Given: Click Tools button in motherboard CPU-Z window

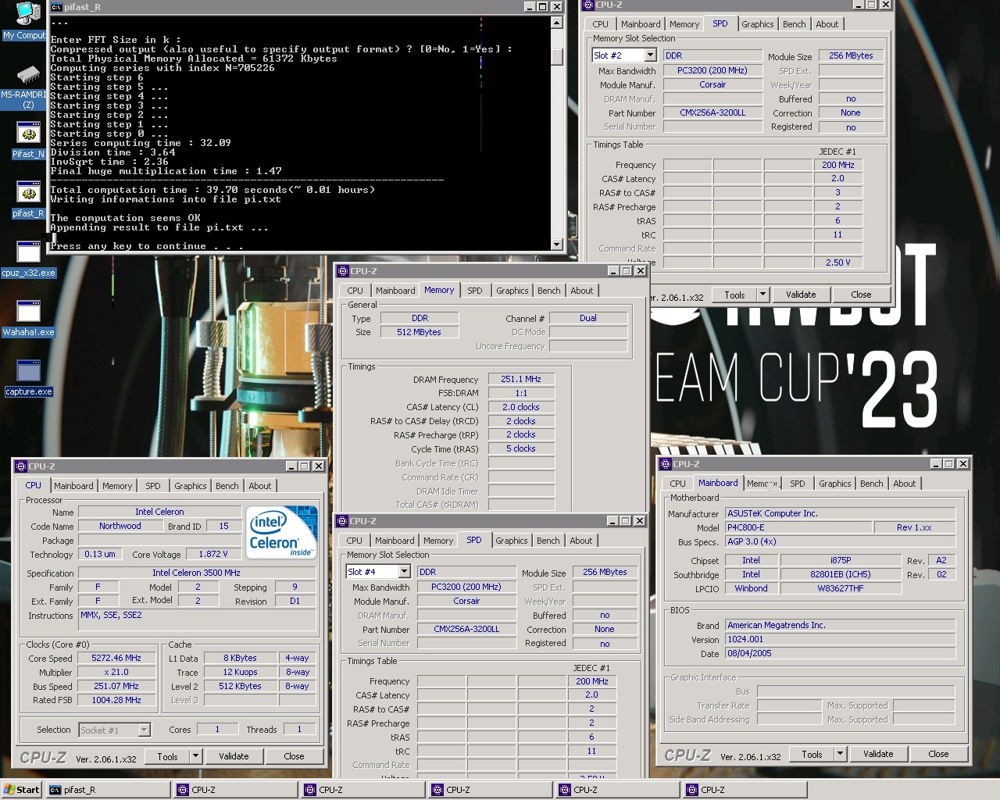Looking at the screenshot, I should (812, 754).
